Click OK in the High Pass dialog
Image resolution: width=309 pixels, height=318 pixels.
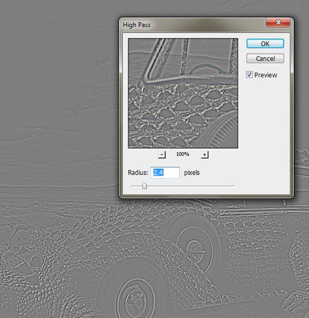click(x=265, y=43)
